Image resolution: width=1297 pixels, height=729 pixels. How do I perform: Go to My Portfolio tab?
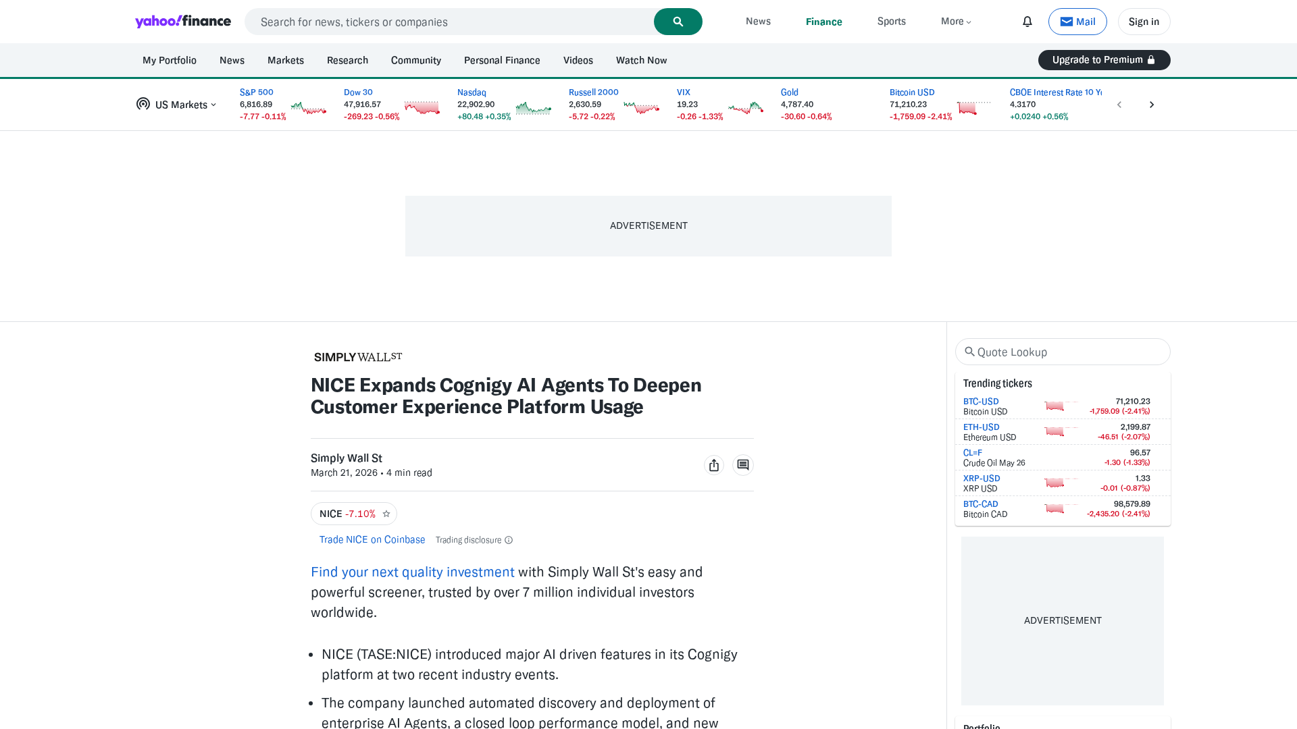[x=170, y=60]
